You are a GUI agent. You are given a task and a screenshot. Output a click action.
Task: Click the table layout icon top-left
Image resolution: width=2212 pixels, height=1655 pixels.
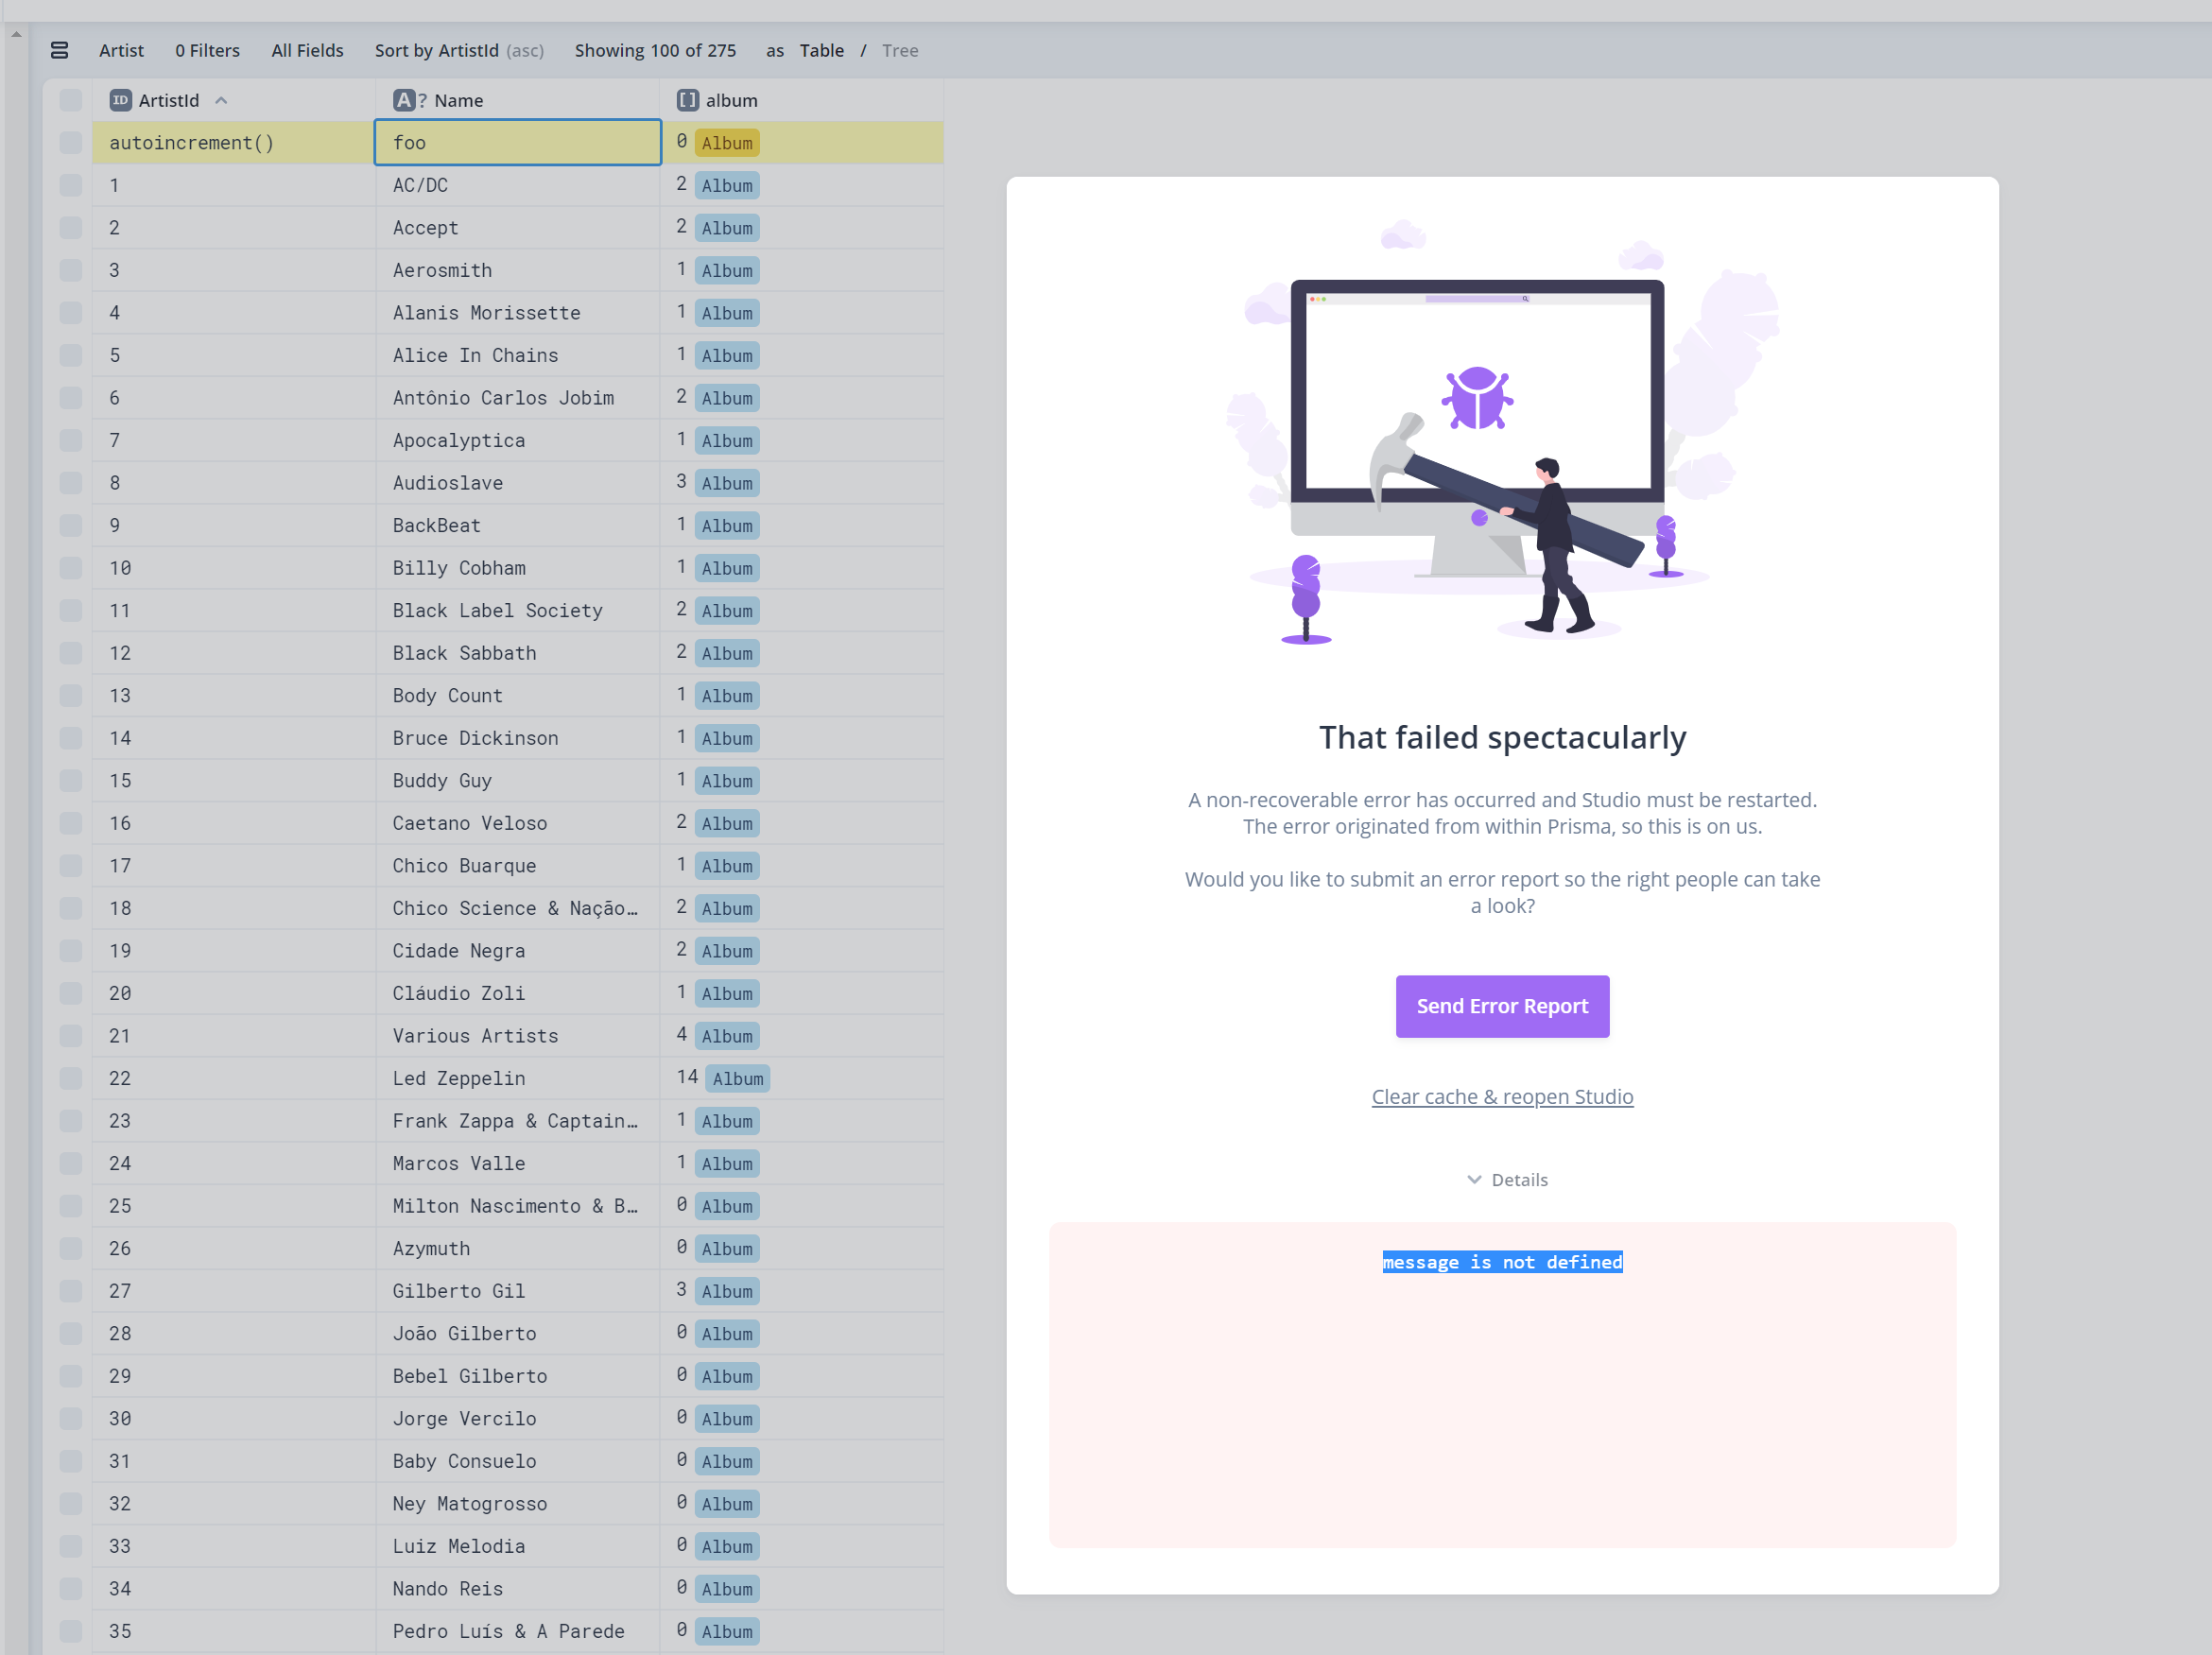pos(60,50)
